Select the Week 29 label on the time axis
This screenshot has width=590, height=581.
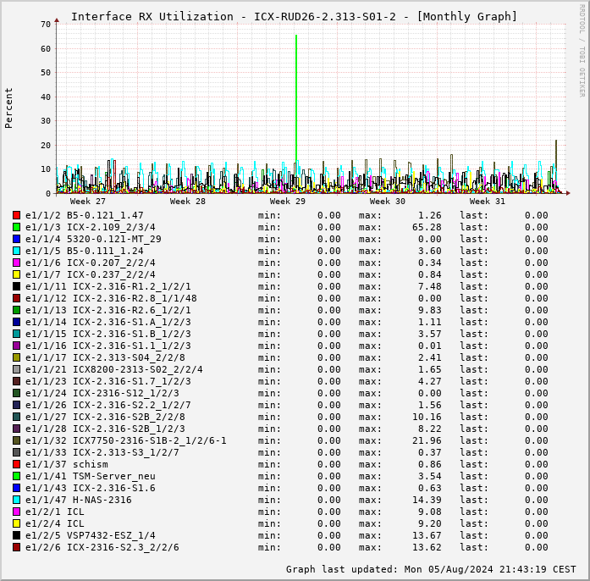288,202
